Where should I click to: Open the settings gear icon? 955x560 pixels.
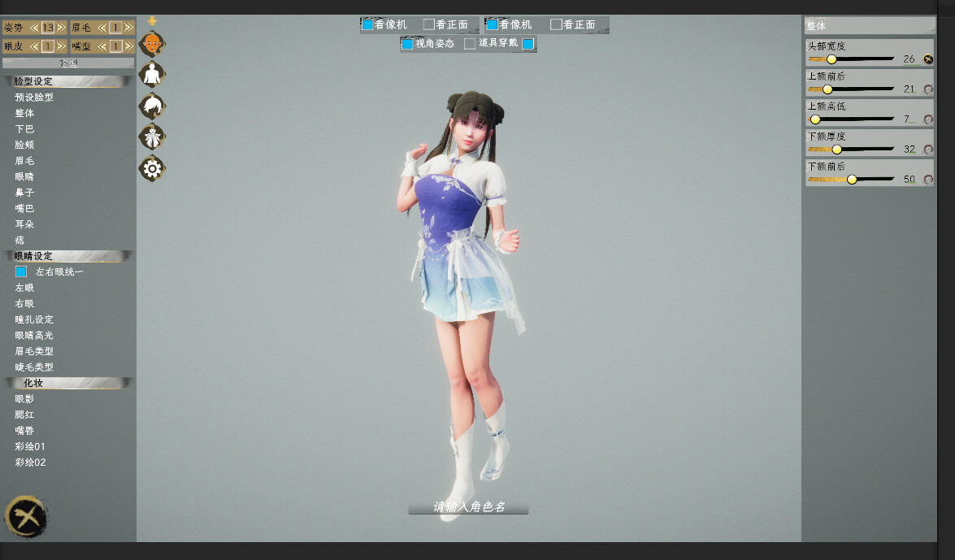pyautogui.click(x=152, y=167)
